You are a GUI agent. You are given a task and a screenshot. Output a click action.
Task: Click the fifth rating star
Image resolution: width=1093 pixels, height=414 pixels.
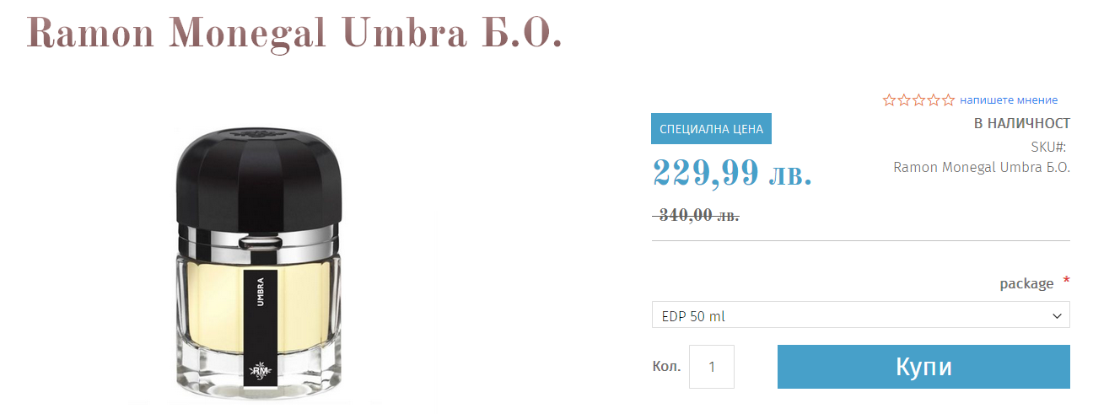pyautogui.click(x=949, y=100)
